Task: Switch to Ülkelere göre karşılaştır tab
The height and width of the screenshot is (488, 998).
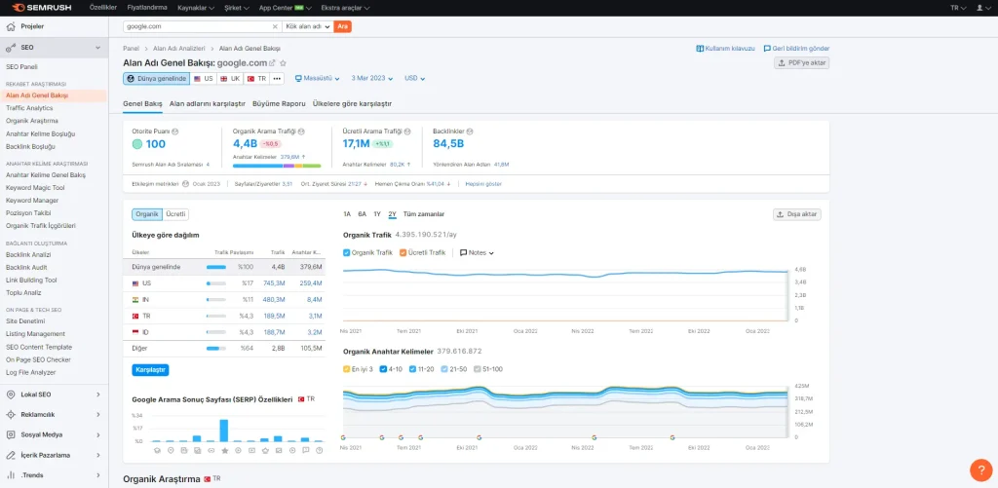Action: pyautogui.click(x=352, y=103)
